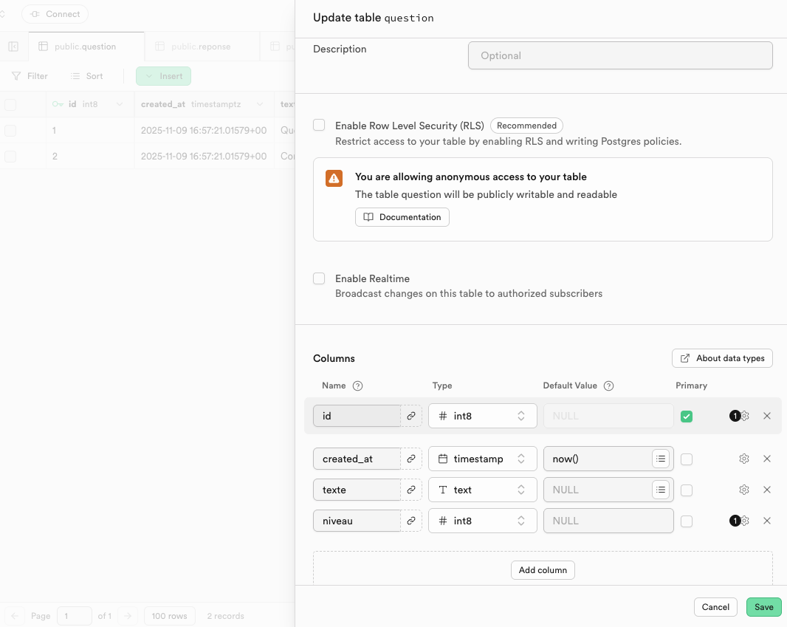Click the Description input field
Image resolution: width=787 pixels, height=627 pixels.
(x=620, y=55)
